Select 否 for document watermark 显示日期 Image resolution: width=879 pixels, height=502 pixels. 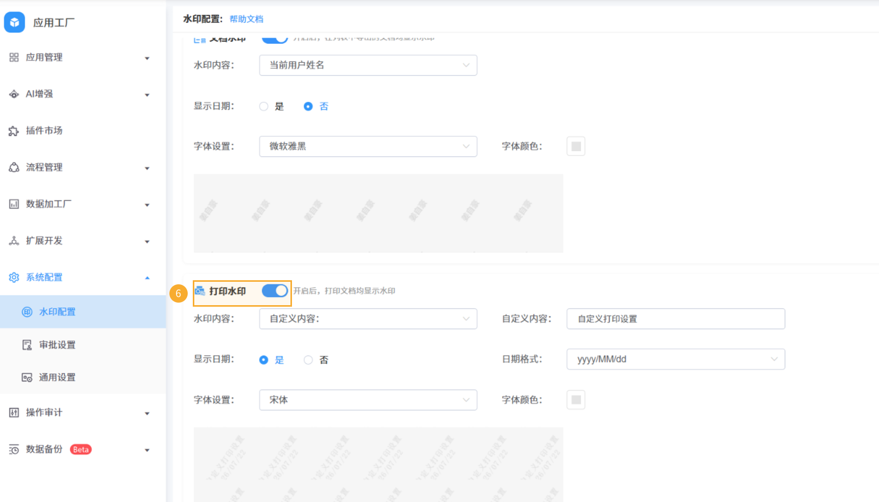point(308,106)
